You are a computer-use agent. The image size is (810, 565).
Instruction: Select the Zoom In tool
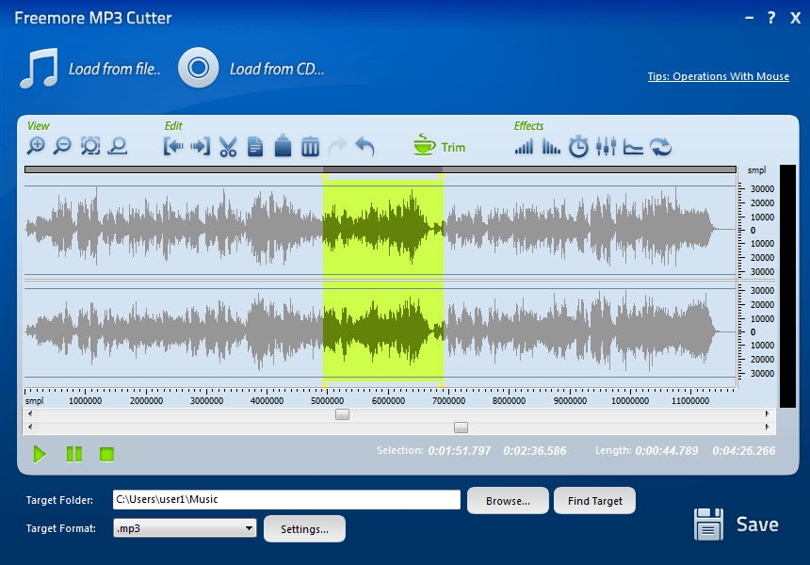click(38, 146)
